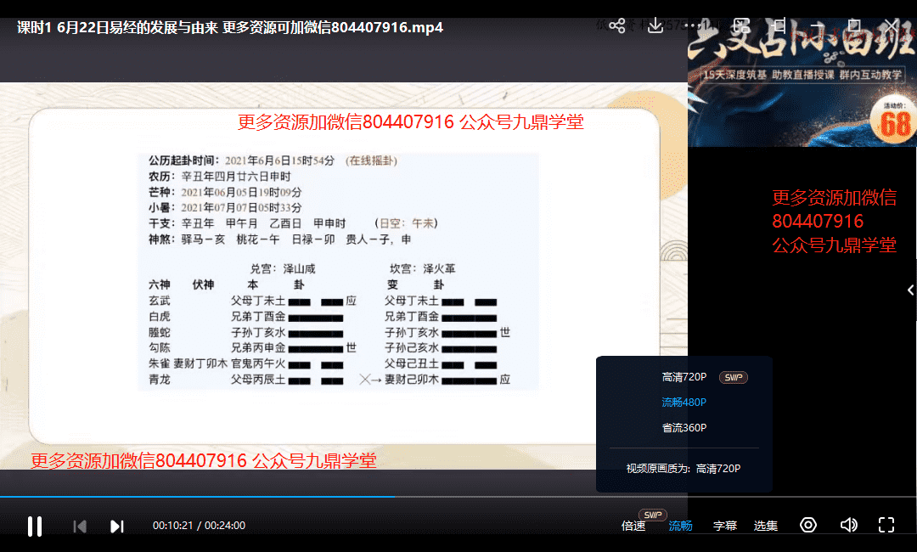The height and width of the screenshot is (552, 917).
Task: Open player settings hexagon icon
Action: pos(808,525)
